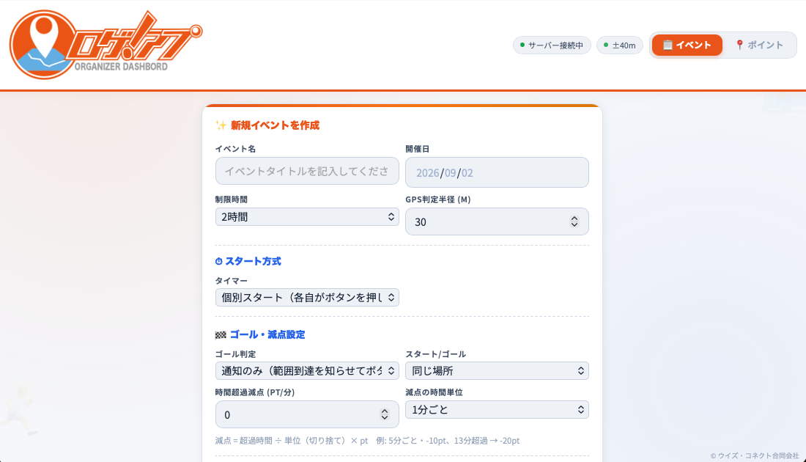
Task: Click the red pin icon in ポイント tab
Action: (740, 45)
